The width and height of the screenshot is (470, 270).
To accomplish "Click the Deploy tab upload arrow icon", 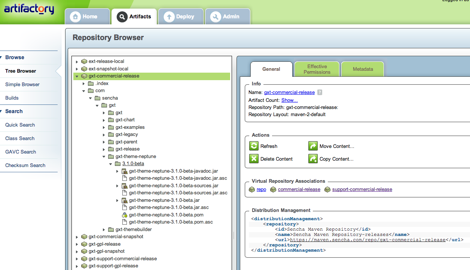I will (169, 16).
